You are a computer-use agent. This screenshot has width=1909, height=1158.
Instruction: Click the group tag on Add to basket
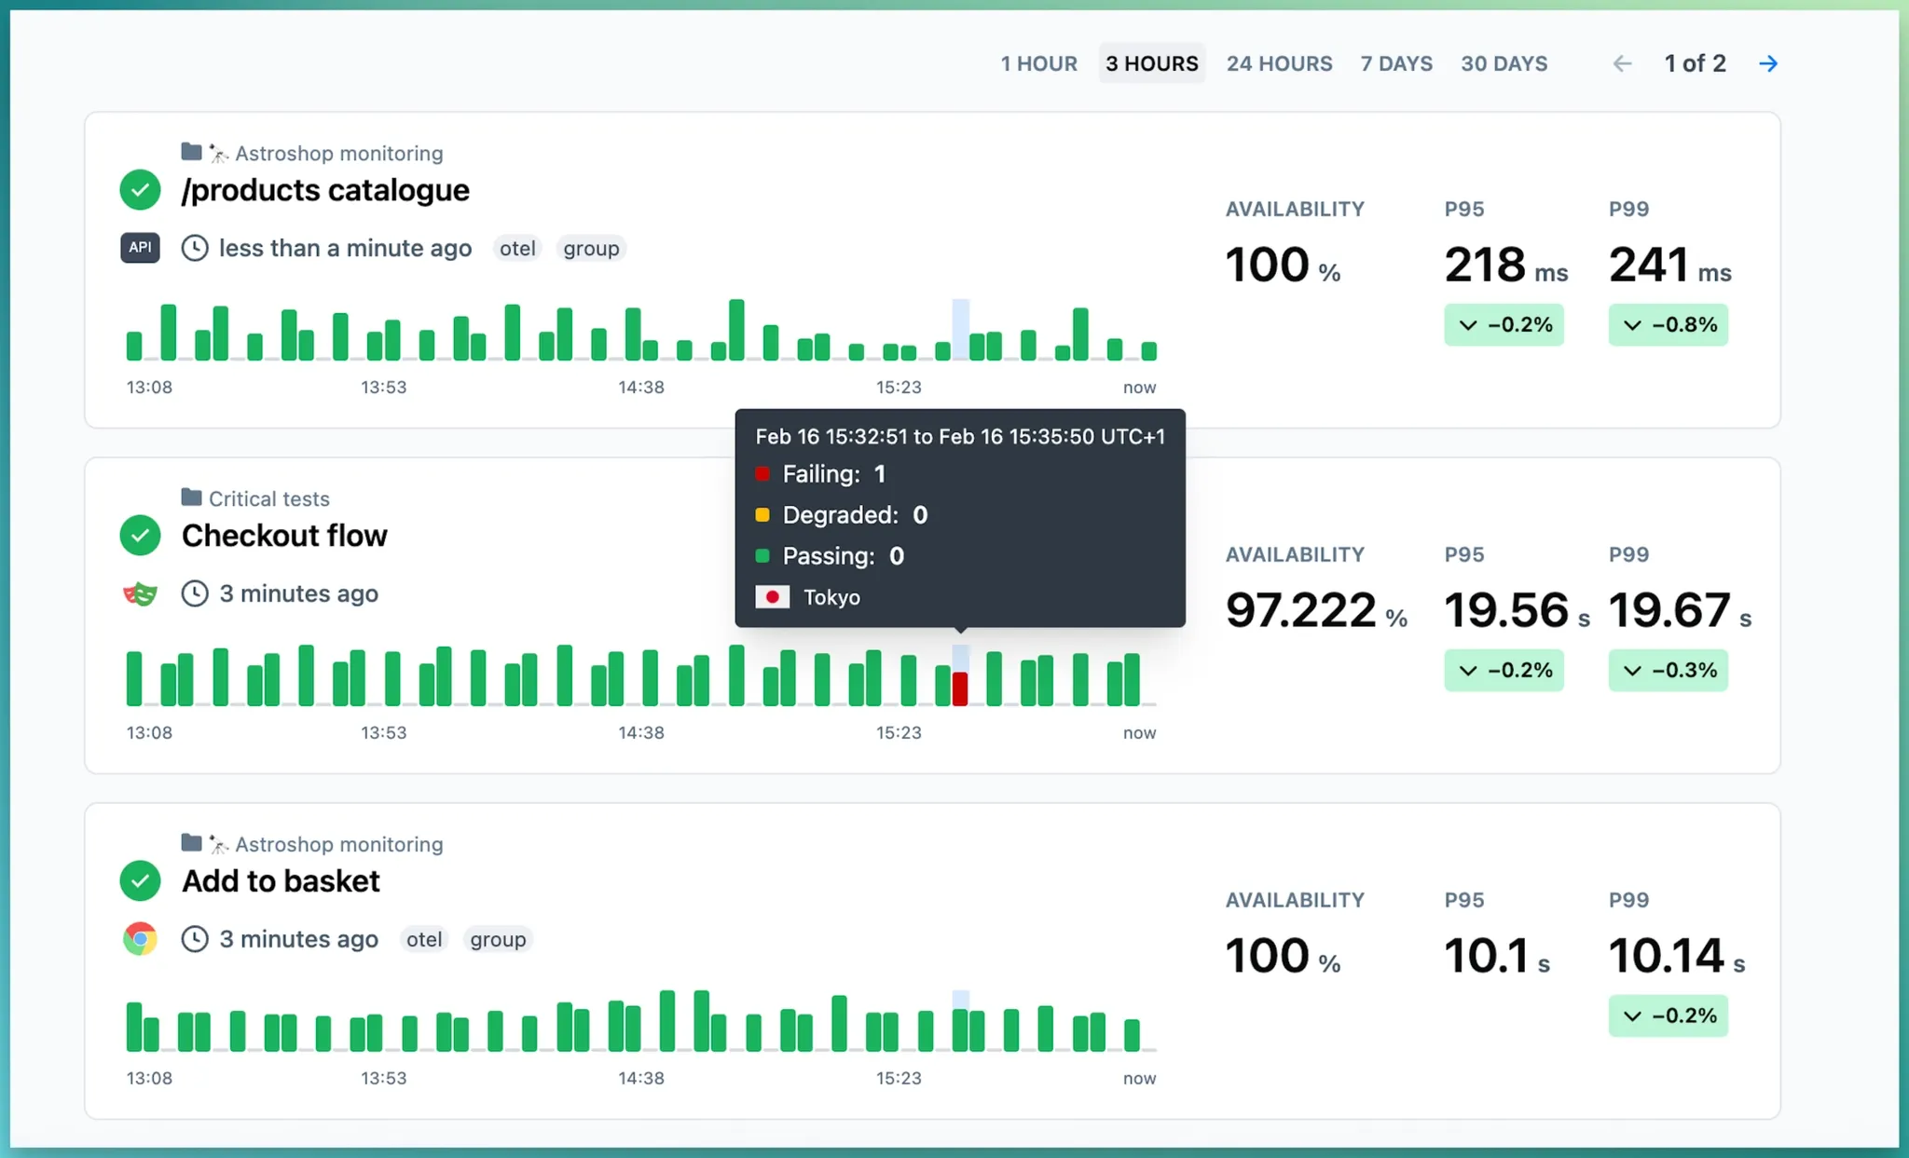tap(498, 939)
